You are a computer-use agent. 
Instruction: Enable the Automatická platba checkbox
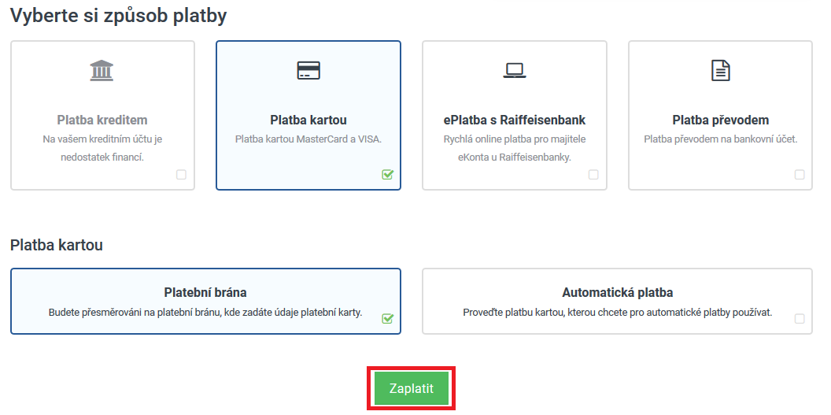pyautogui.click(x=800, y=319)
